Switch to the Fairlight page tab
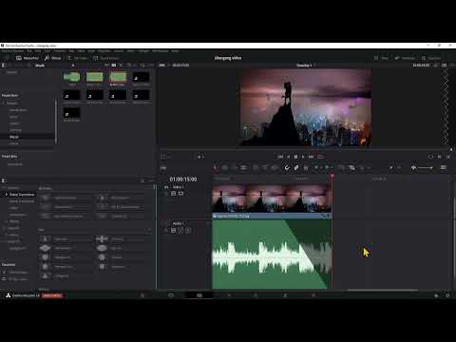The image size is (456, 342). 285,295
